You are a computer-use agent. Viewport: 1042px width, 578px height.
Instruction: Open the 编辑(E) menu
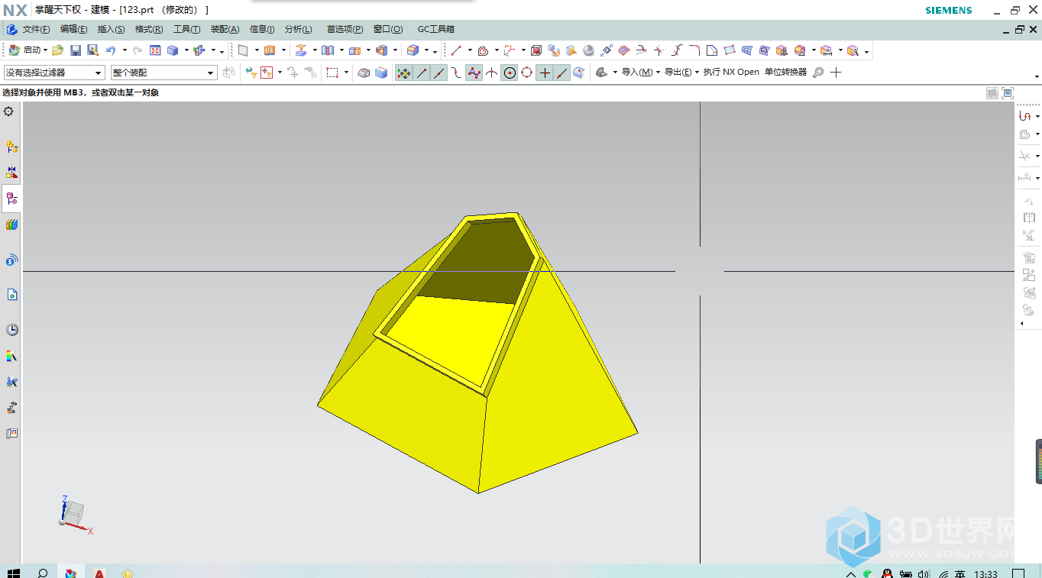73,30
